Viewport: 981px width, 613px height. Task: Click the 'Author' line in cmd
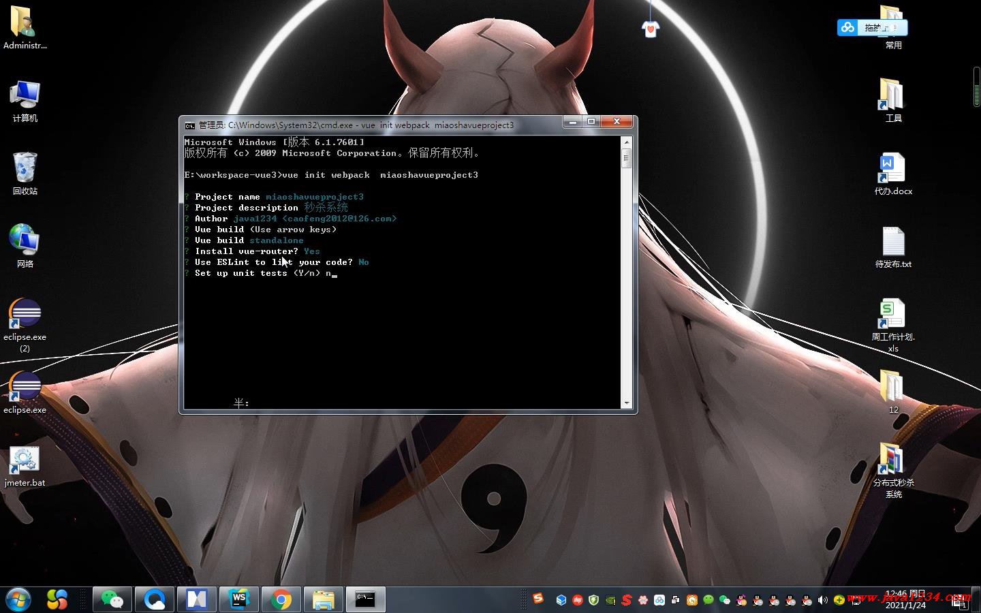tap(290, 219)
